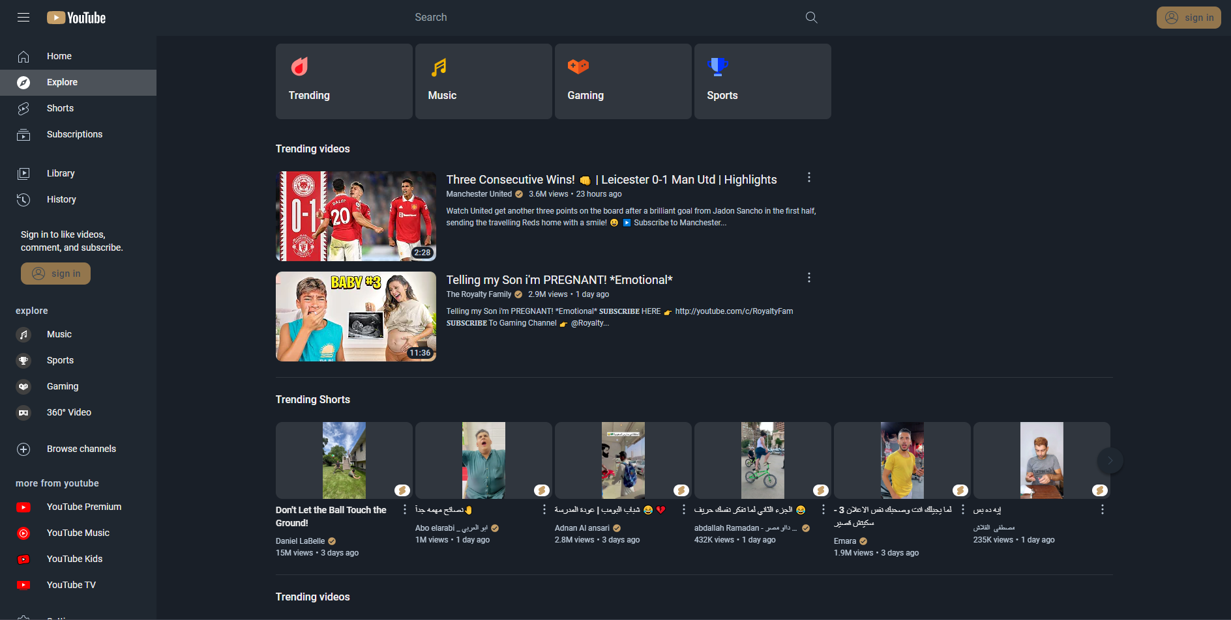Open the abdallah Ramadan short thumbnail
Viewport: 1231px width, 620px height.
[x=763, y=460]
